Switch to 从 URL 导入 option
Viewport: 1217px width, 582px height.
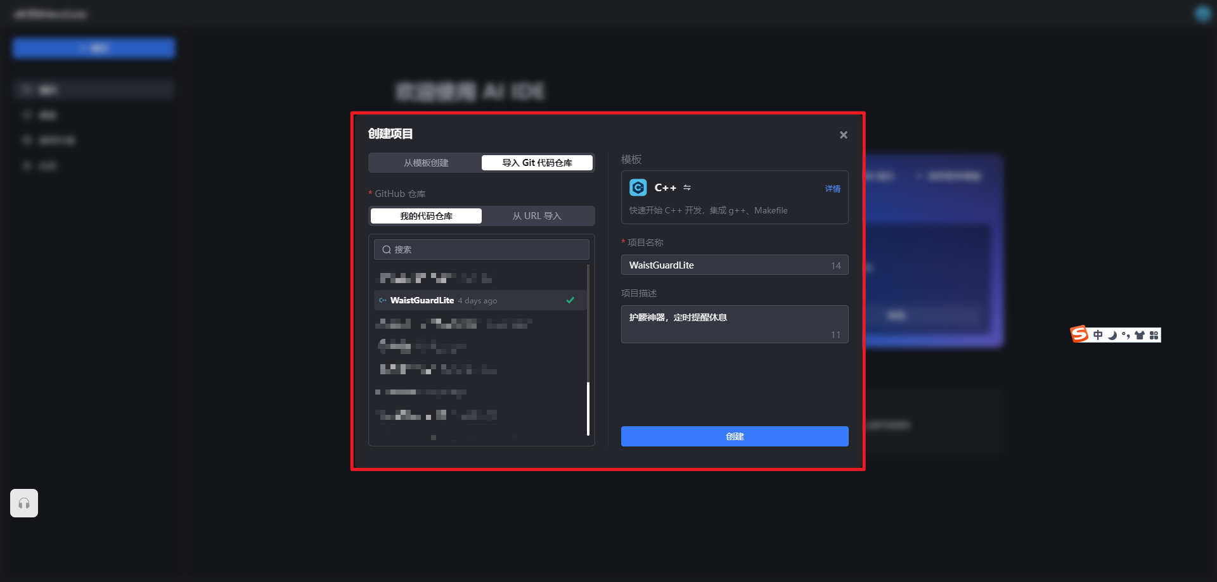pyautogui.click(x=537, y=216)
